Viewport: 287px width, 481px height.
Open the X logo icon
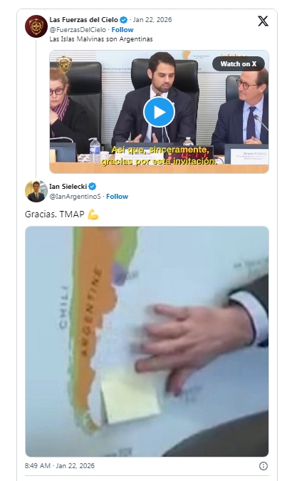click(x=263, y=21)
